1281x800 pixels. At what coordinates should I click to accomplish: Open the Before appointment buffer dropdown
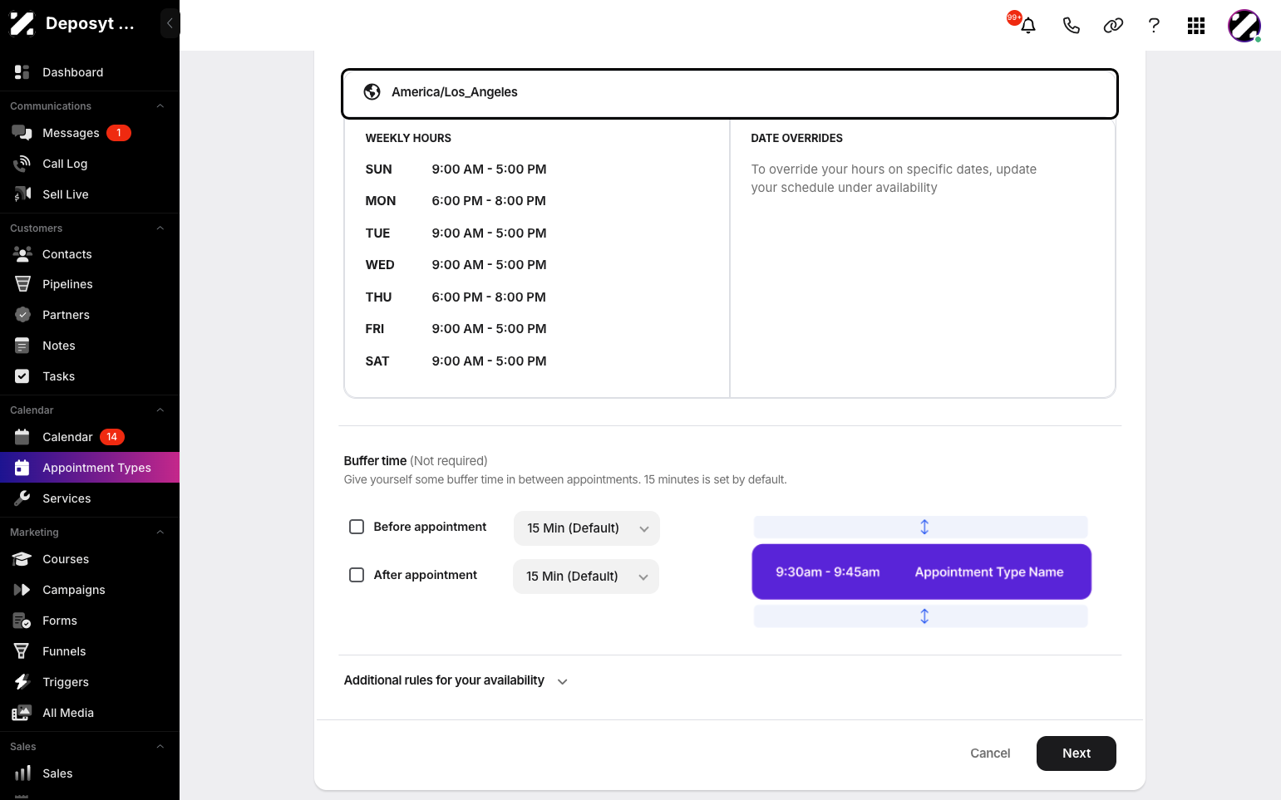(x=587, y=528)
